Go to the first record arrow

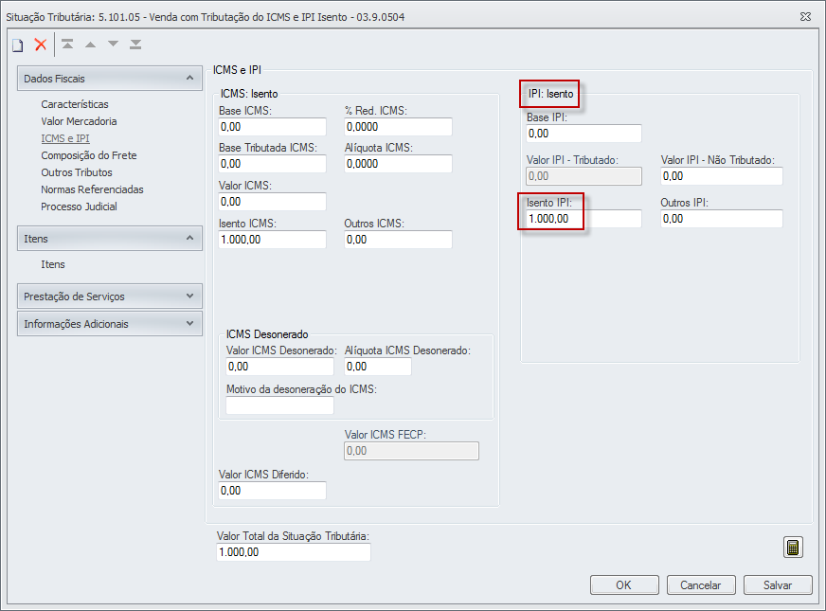(x=67, y=45)
